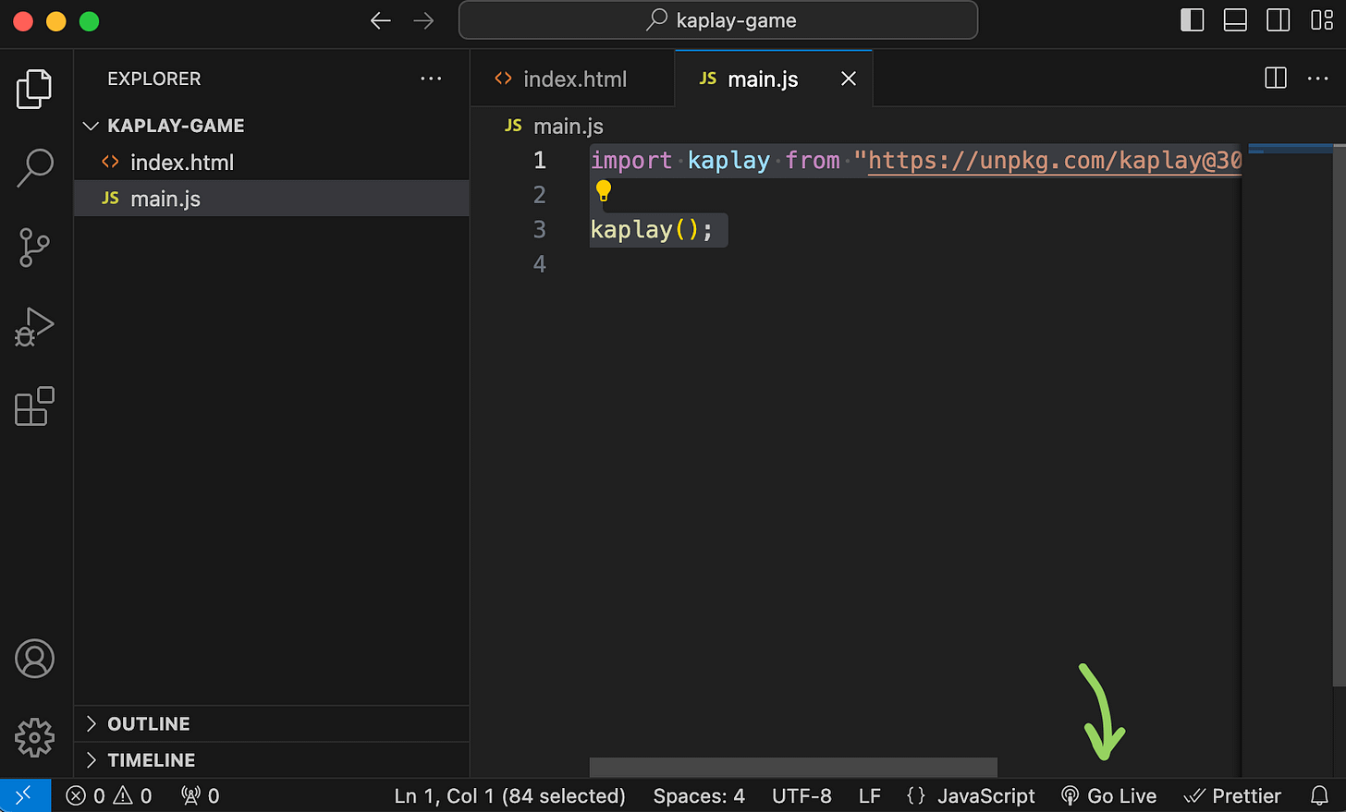Open the Search view in activity bar

click(35, 168)
